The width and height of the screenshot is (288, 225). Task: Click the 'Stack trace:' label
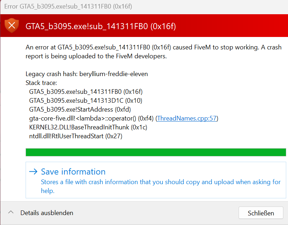click(41, 83)
